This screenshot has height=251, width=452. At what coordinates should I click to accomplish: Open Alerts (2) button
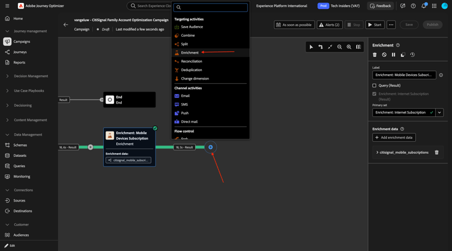(330, 25)
